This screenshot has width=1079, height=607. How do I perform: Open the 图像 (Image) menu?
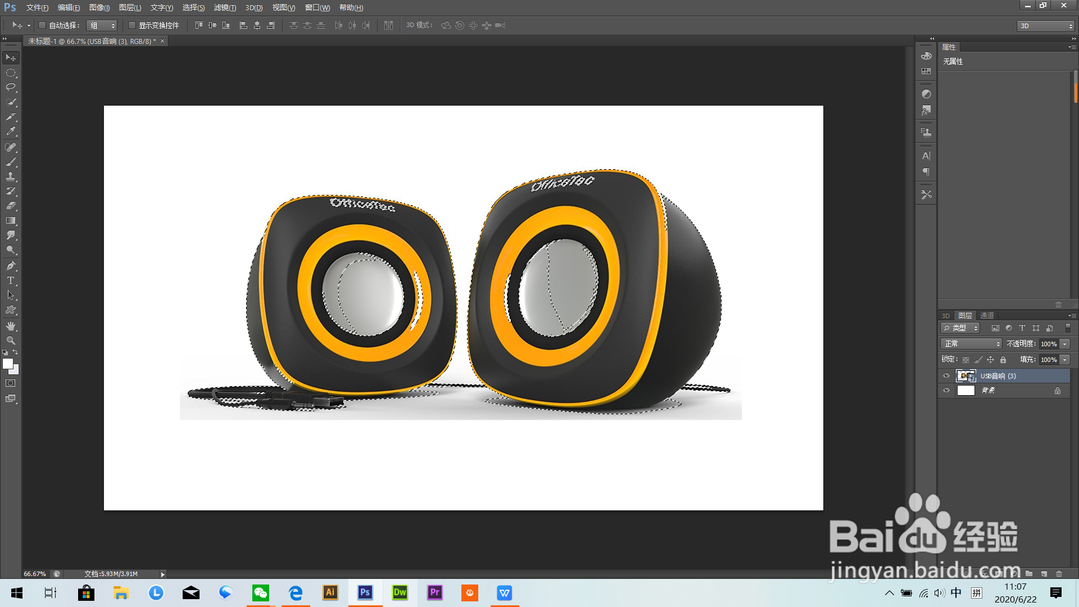click(x=99, y=7)
